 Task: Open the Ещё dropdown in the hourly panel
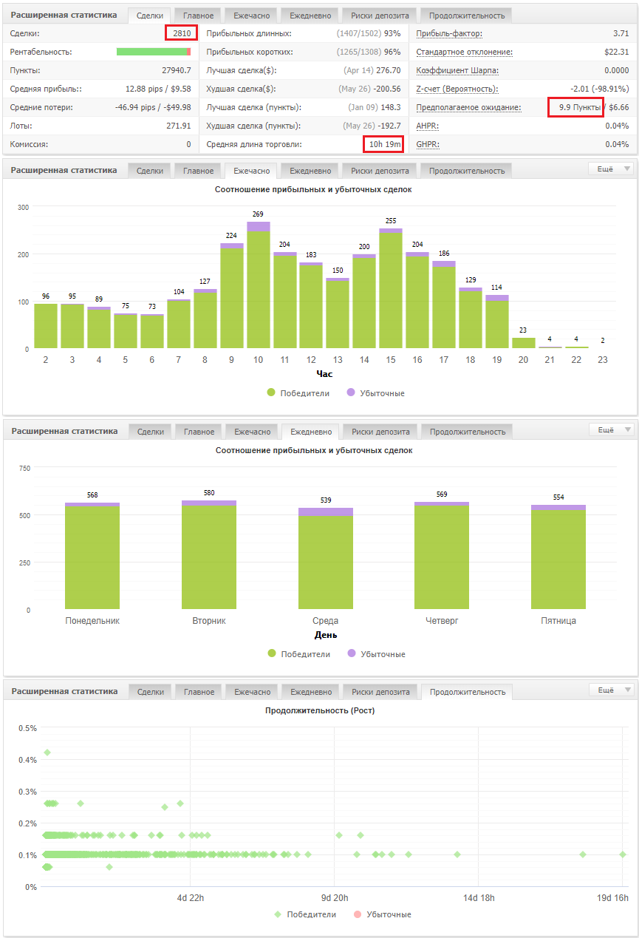(610, 169)
